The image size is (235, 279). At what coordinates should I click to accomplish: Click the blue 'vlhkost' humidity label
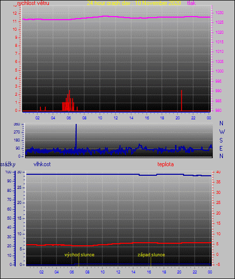42,164
